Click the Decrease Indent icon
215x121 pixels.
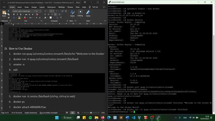(62, 11)
